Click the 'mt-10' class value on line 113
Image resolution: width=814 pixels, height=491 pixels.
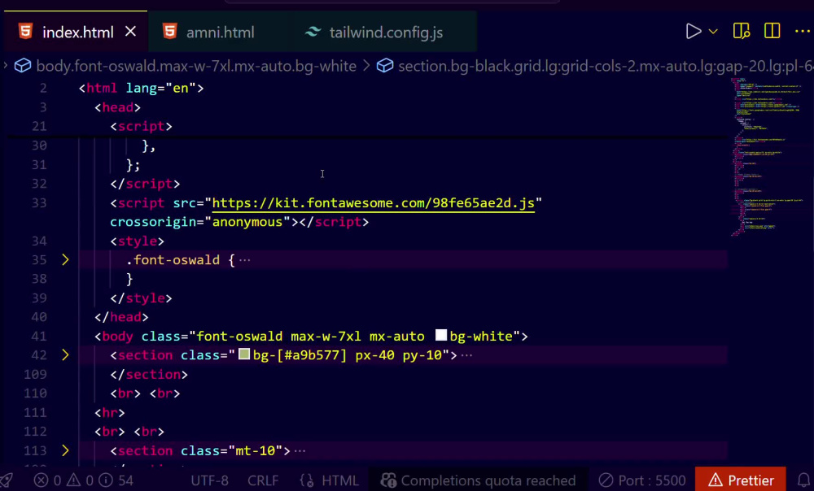tap(256, 450)
